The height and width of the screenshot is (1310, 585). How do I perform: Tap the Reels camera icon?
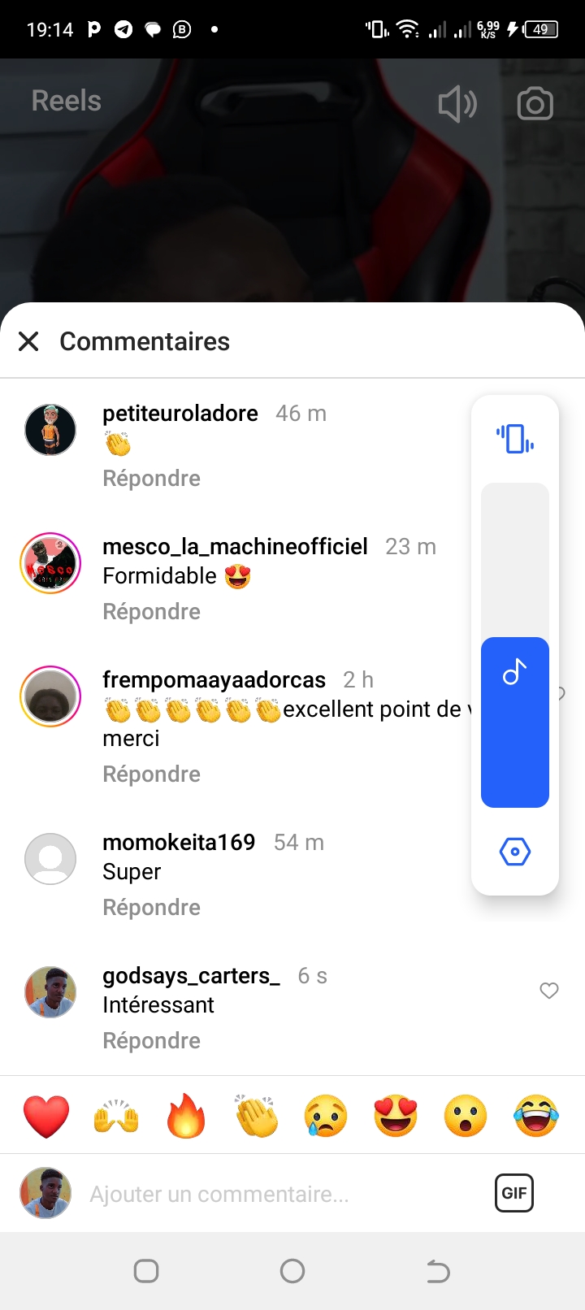click(535, 104)
